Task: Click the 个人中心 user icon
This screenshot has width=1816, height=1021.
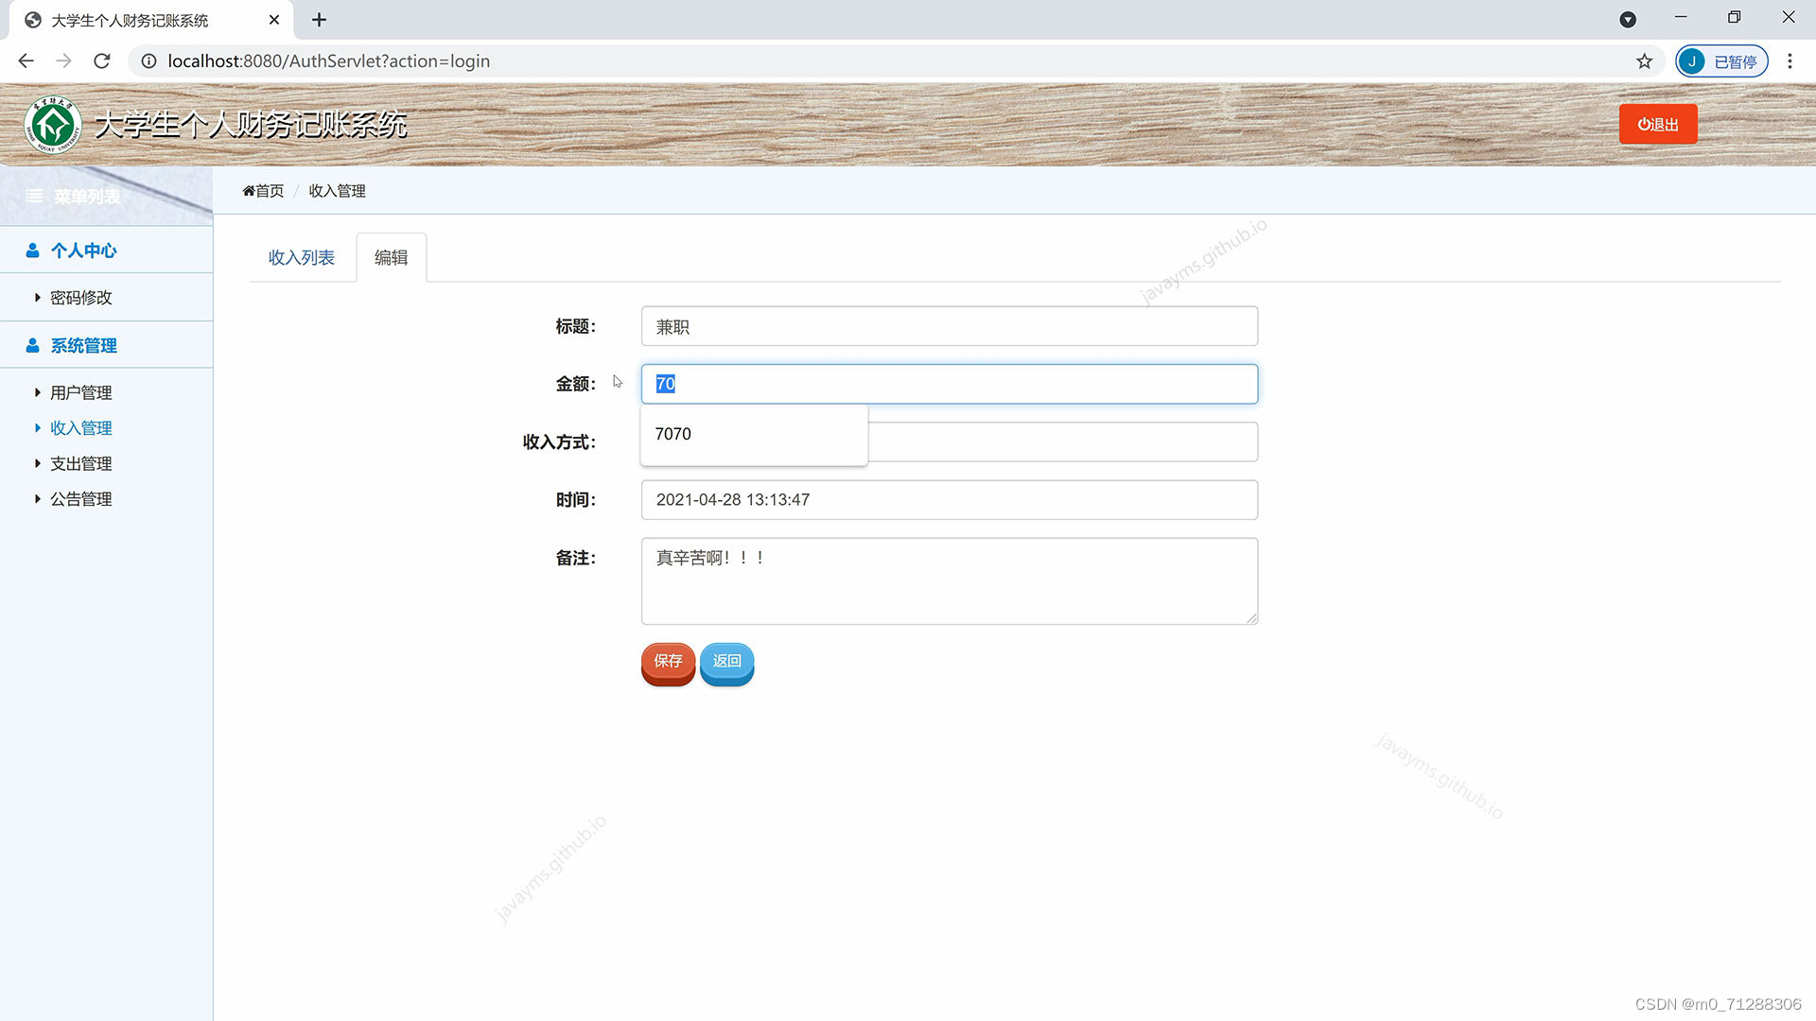Action: pos(32,251)
